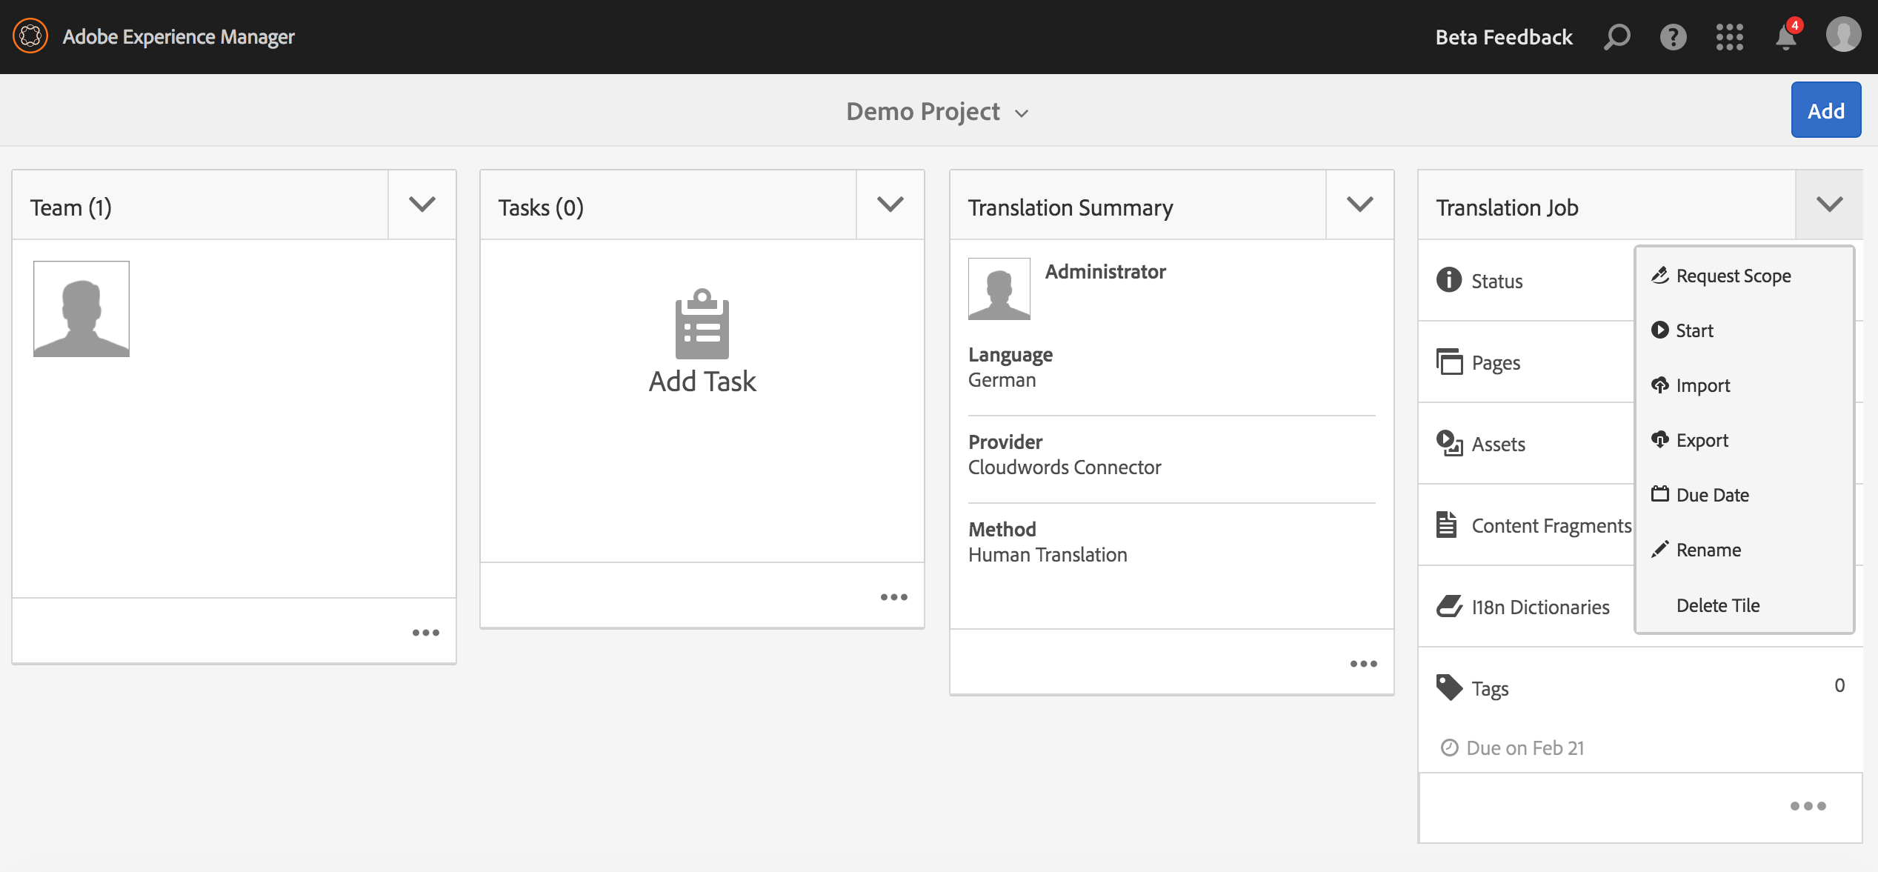The width and height of the screenshot is (1878, 872).
Task: Choose Delete Tile menu option
Action: click(1717, 605)
